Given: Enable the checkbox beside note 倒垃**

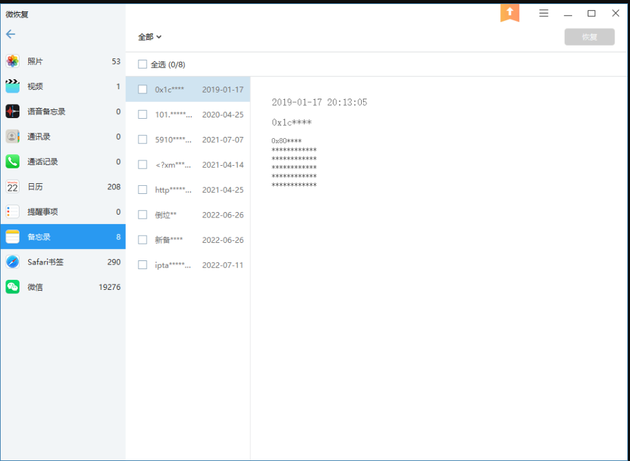Looking at the screenshot, I should coord(143,215).
